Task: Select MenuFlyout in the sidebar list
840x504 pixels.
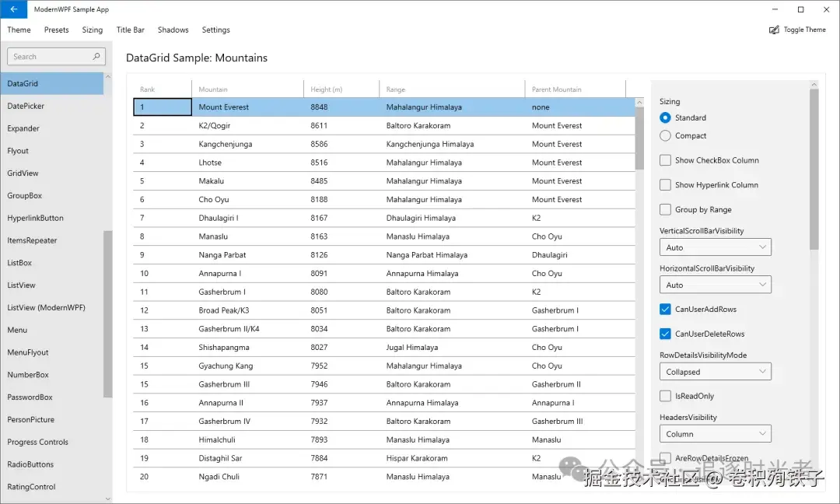Action: point(52,352)
